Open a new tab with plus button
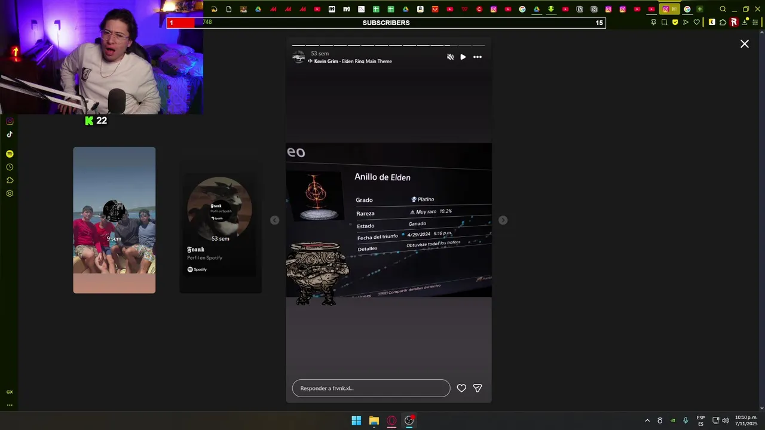The width and height of the screenshot is (765, 430). coord(700,9)
